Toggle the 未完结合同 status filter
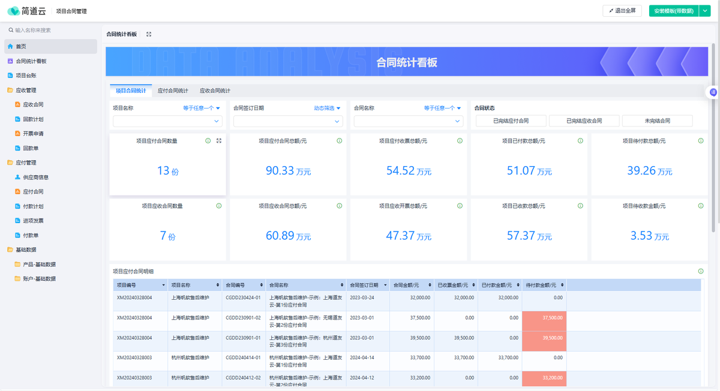Viewport: 720px width, 391px height. click(657, 121)
